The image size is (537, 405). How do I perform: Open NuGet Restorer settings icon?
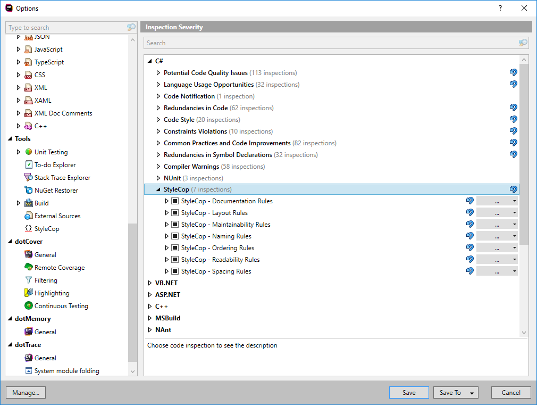[x=28, y=190]
